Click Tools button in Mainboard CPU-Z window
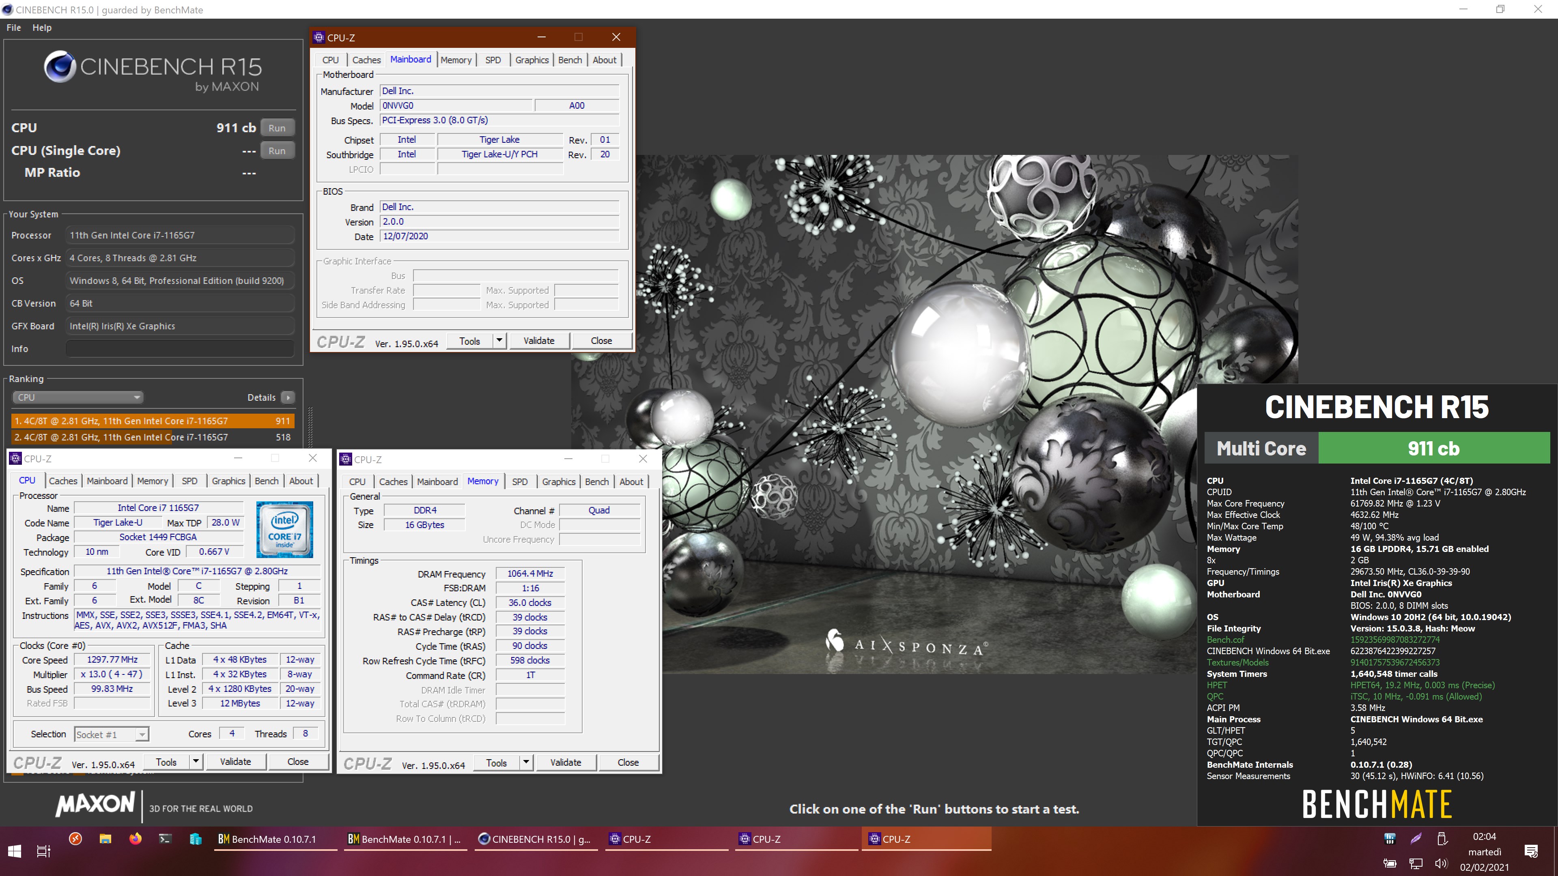 click(x=469, y=341)
